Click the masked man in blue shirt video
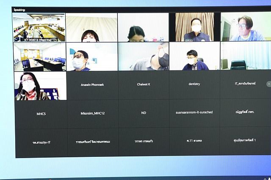271x180 pixels. click(91, 56)
